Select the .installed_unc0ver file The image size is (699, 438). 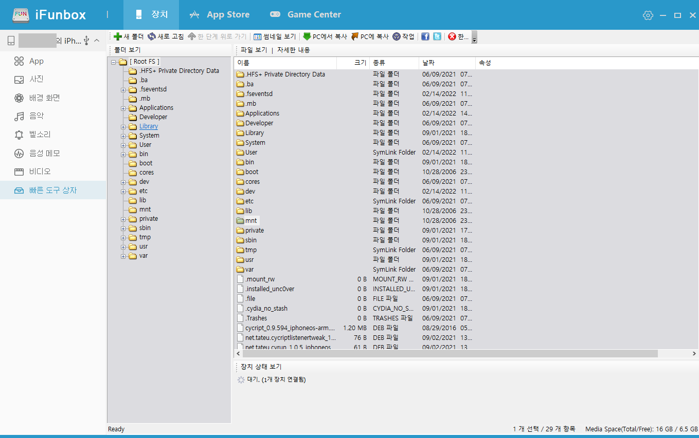270,289
